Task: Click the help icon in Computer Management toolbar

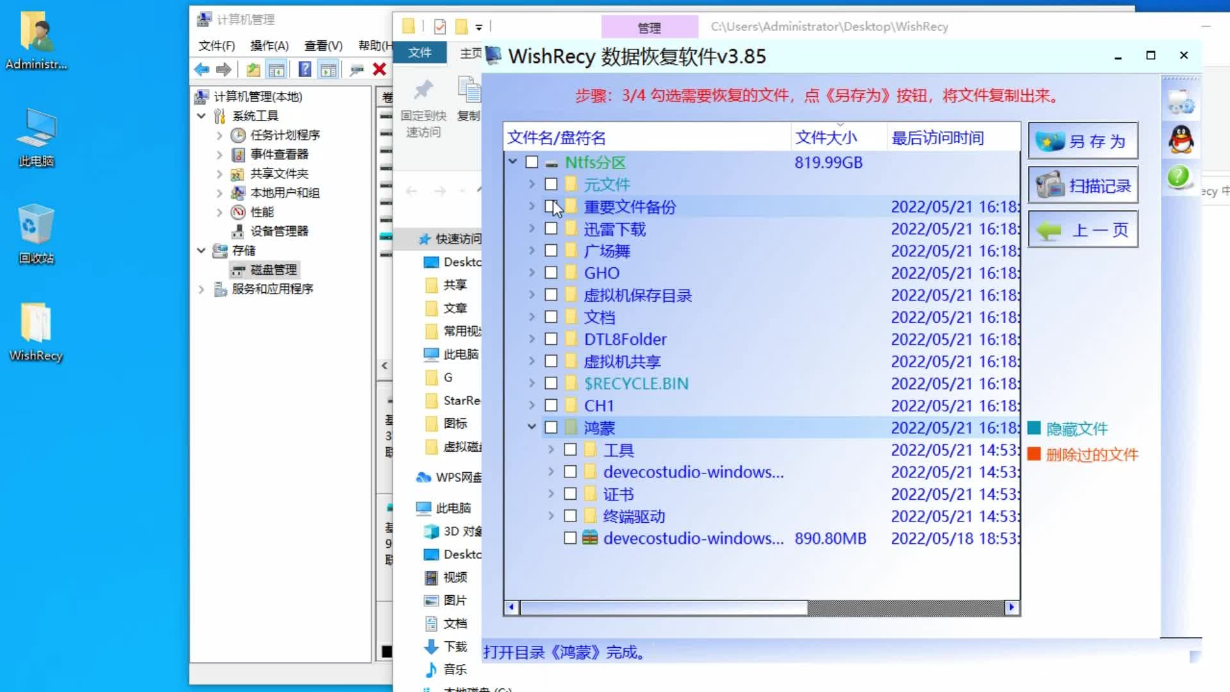Action: (x=305, y=69)
